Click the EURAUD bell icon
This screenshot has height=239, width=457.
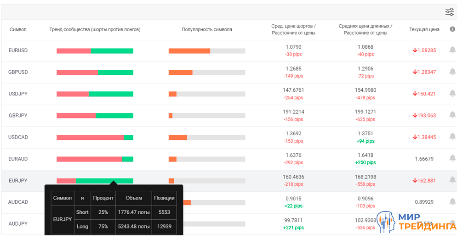[452, 159]
